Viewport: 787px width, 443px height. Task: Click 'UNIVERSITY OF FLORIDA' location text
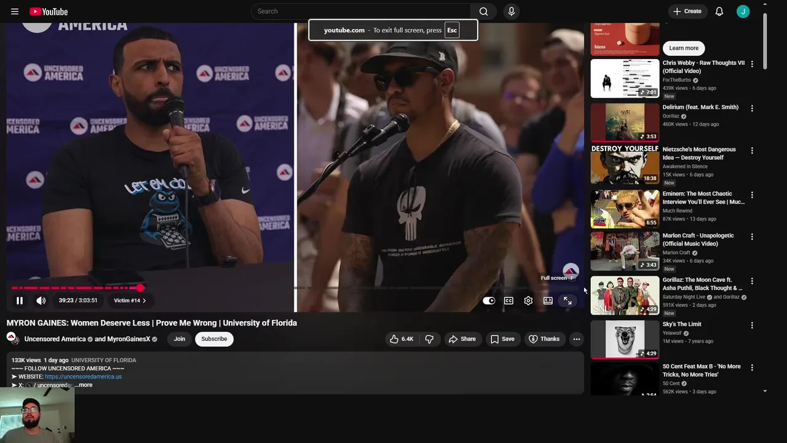103,360
